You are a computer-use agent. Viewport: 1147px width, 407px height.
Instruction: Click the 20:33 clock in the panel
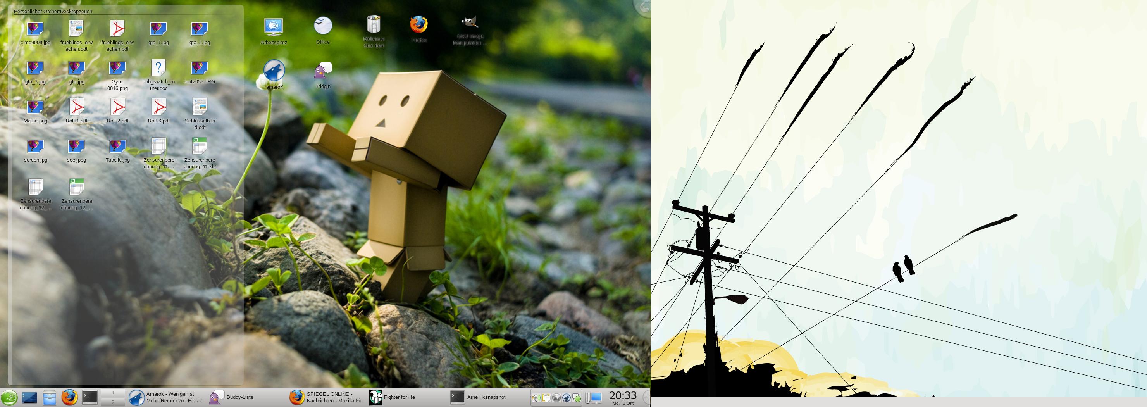coord(622,396)
